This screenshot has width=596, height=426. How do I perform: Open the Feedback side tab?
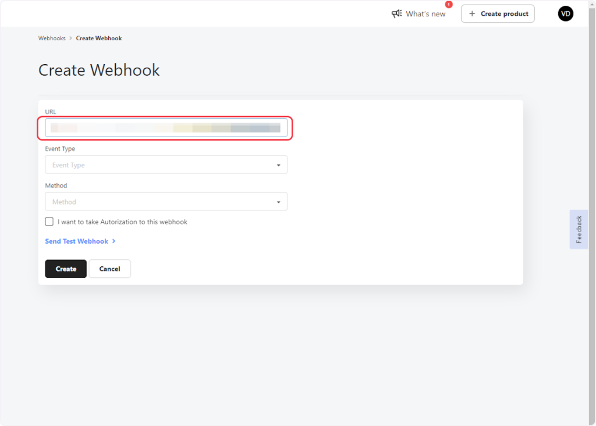(x=579, y=230)
